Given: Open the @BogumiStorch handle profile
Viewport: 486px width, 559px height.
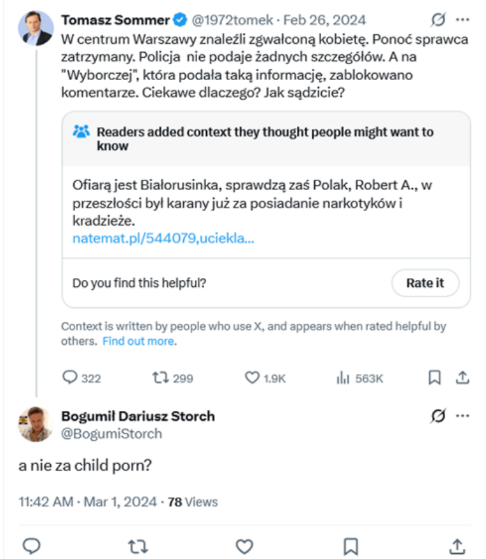Looking at the screenshot, I should pyautogui.click(x=111, y=434).
